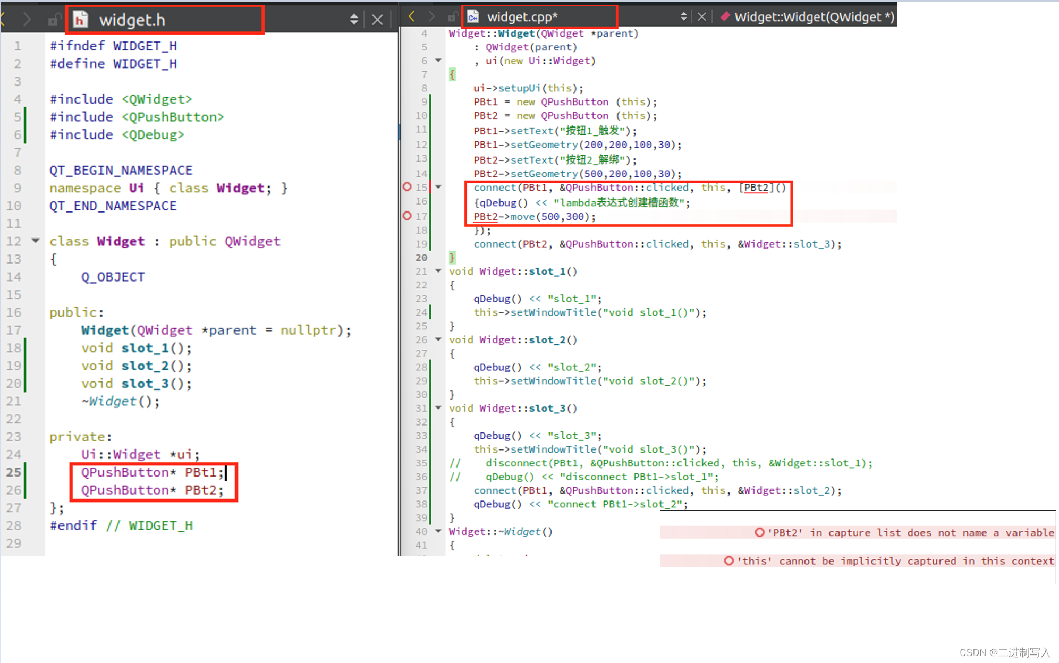
Task: Click setWindowTitle("void slot_1()") on line 24
Action: pos(590,312)
